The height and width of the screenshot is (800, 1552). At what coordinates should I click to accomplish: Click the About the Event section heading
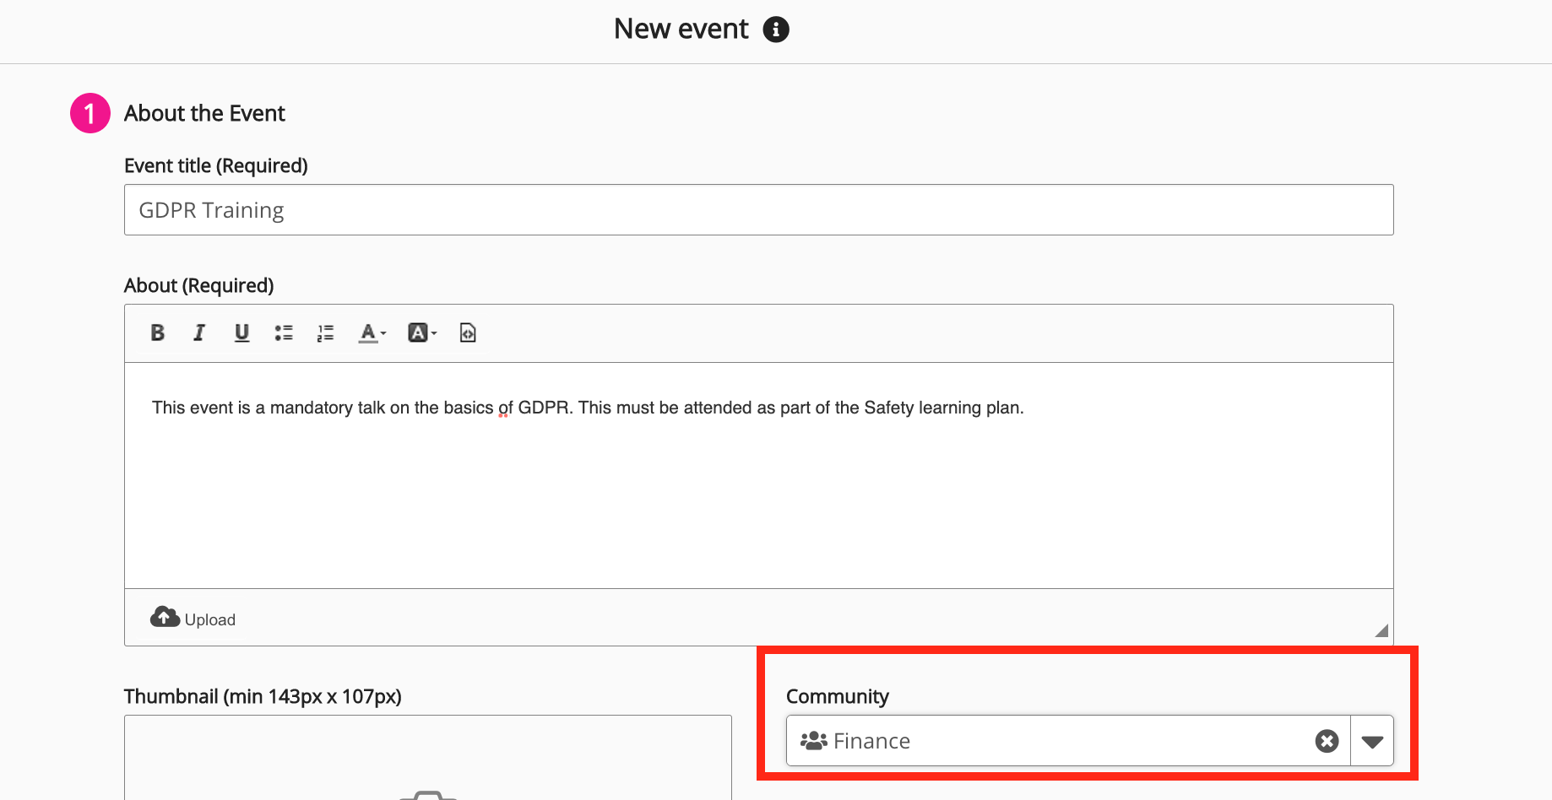[204, 113]
